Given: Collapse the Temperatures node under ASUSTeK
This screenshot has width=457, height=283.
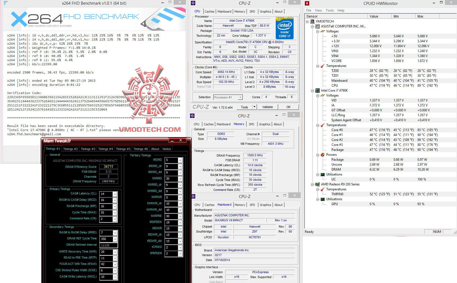Looking at the screenshot, I should coord(318,66).
